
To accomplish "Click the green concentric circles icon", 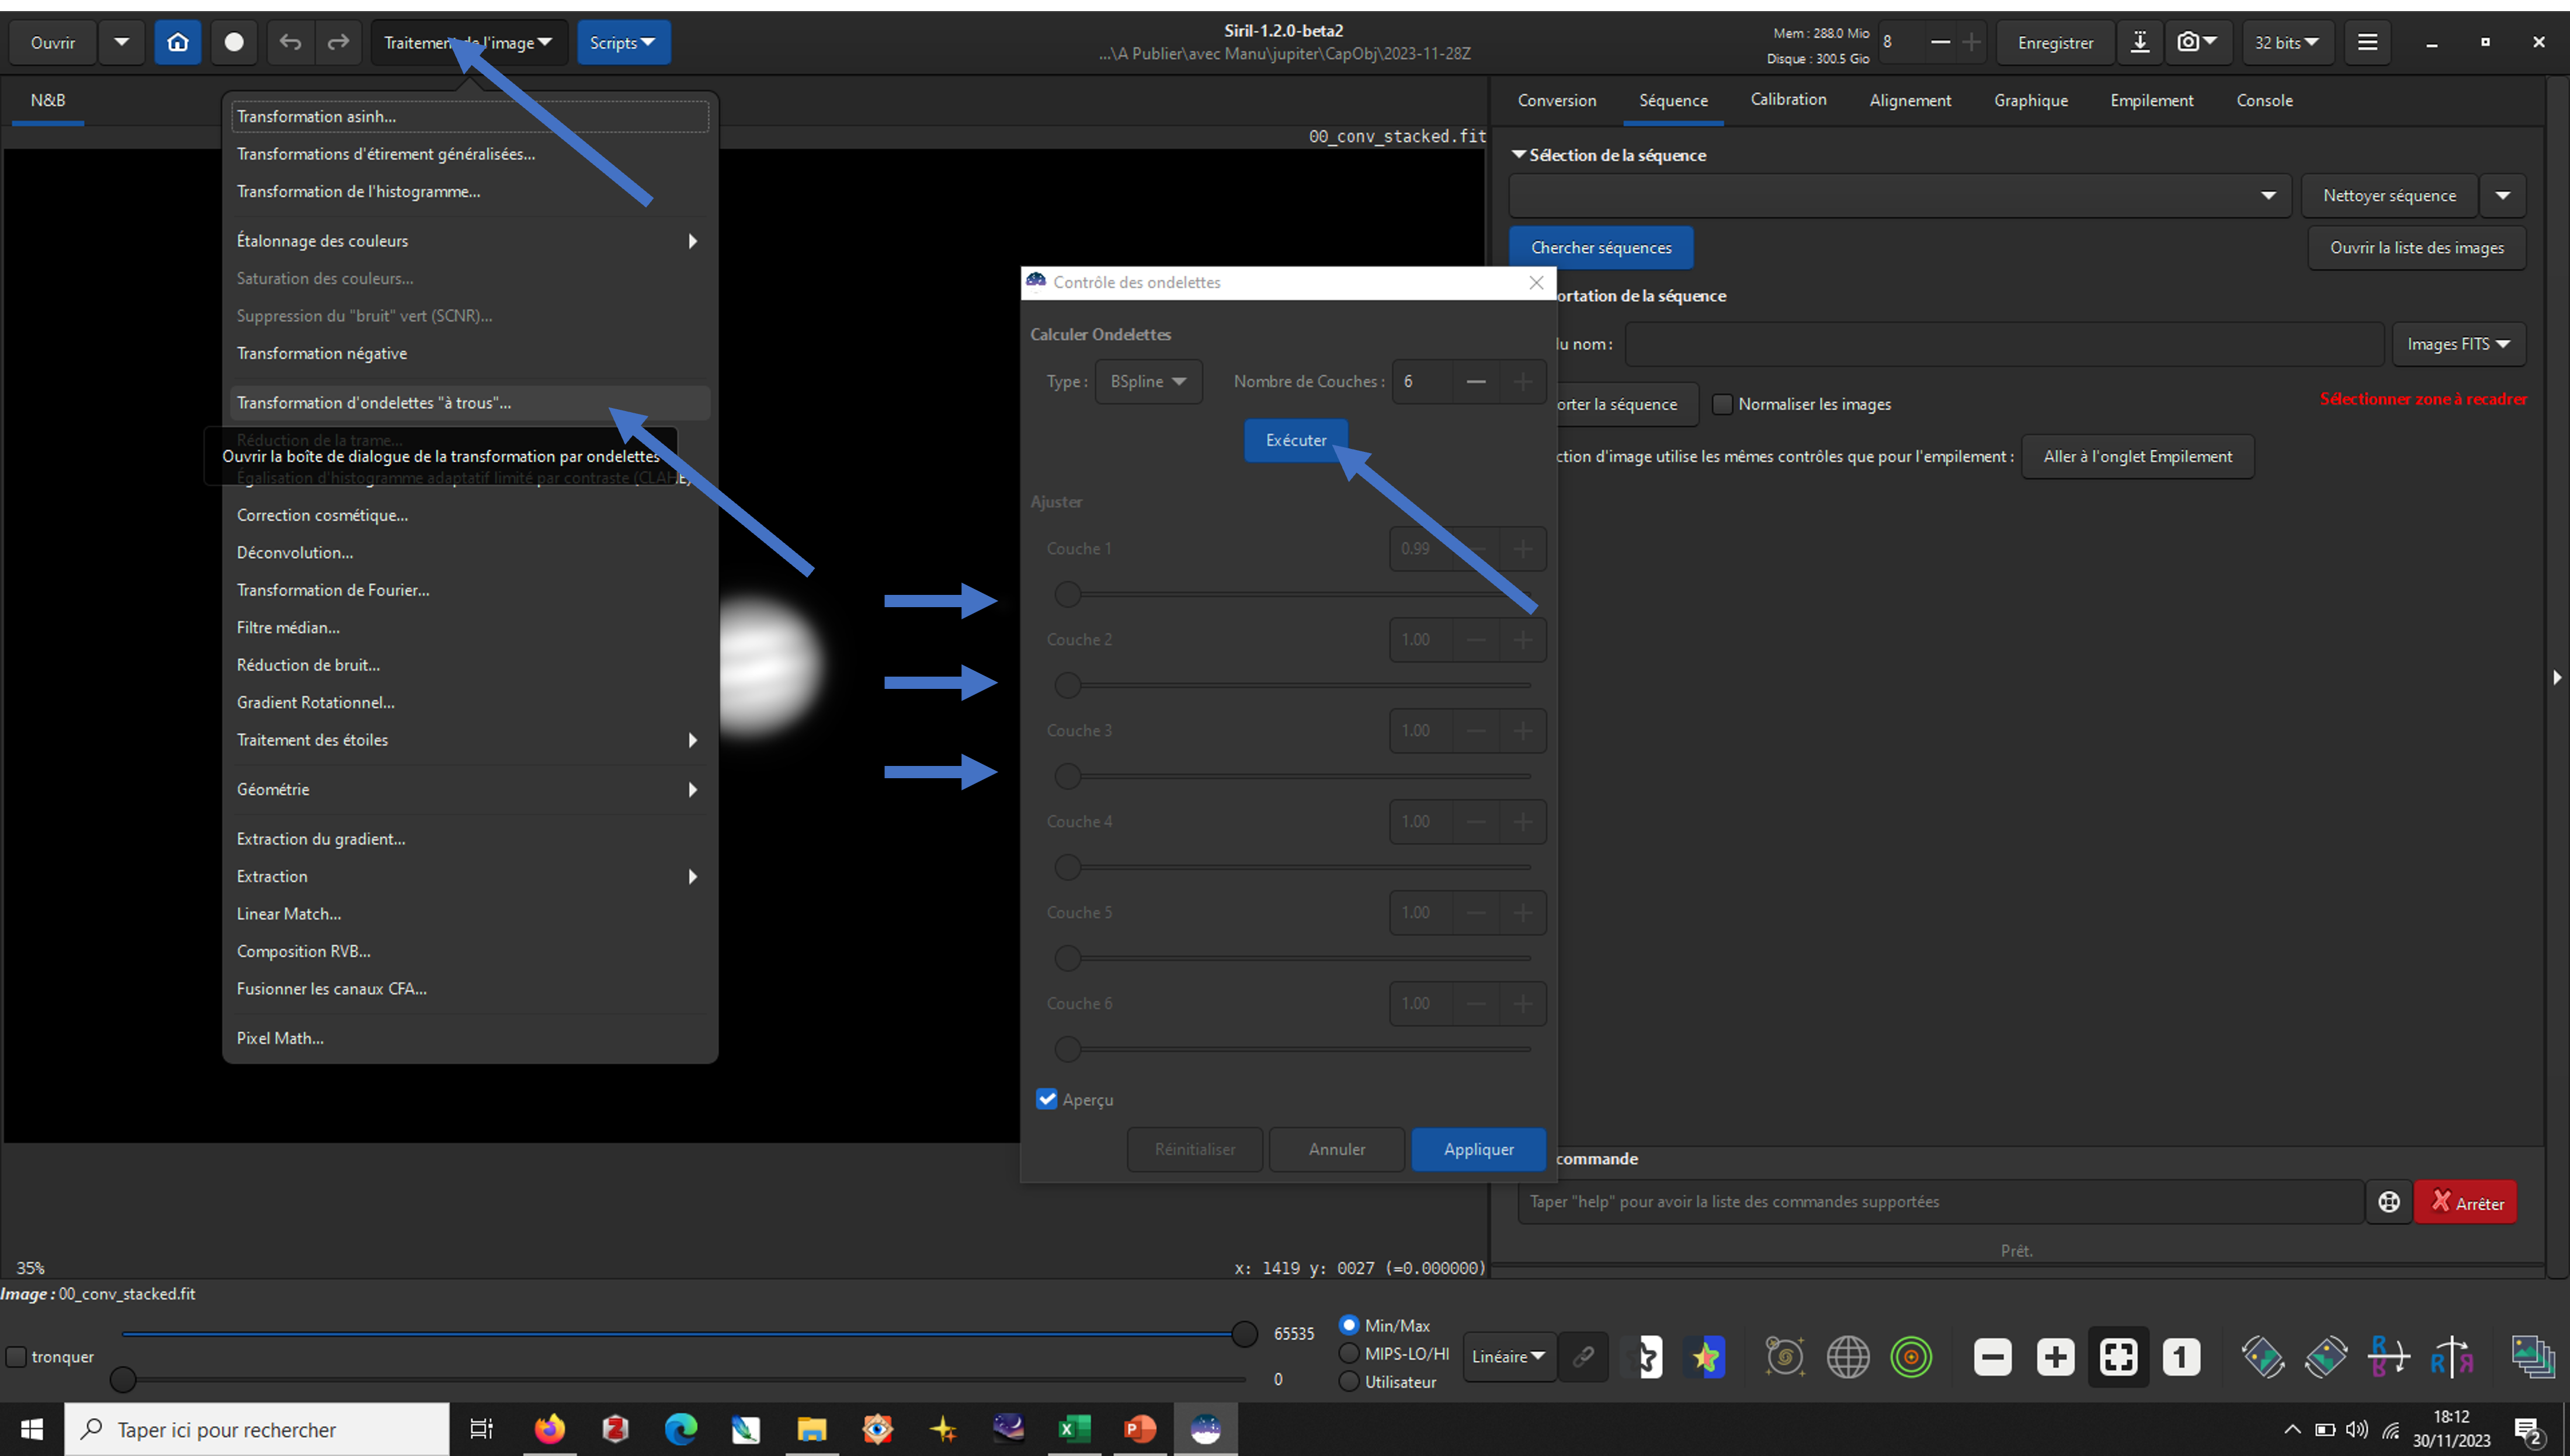I will coord(1911,1357).
